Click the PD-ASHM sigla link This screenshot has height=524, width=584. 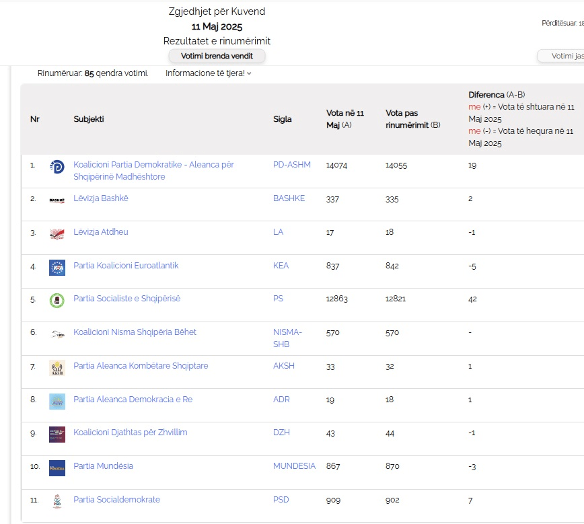tap(291, 165)
